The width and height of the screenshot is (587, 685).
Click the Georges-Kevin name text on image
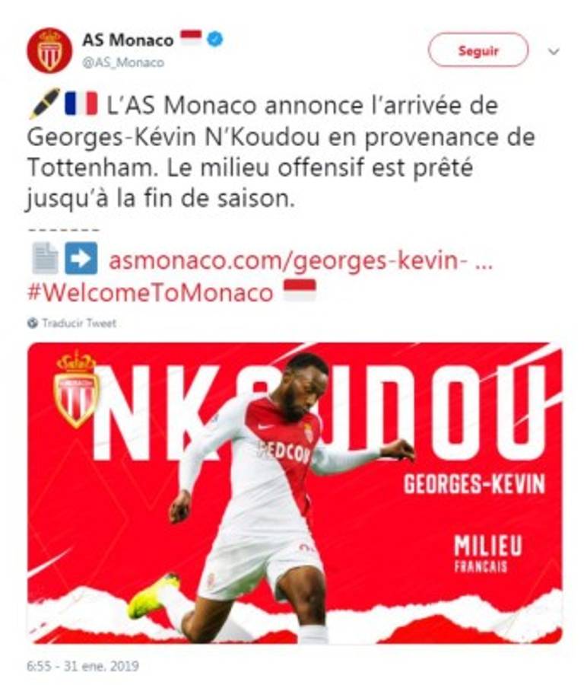(x=474, y=484)
